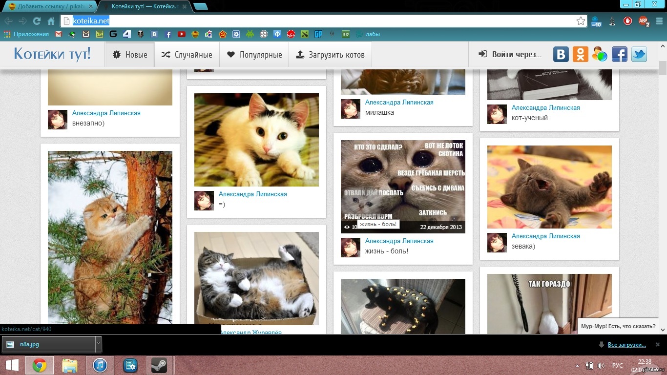Open the Gmail bookmark icon
The image size is (667, 375).
[59, 34]
